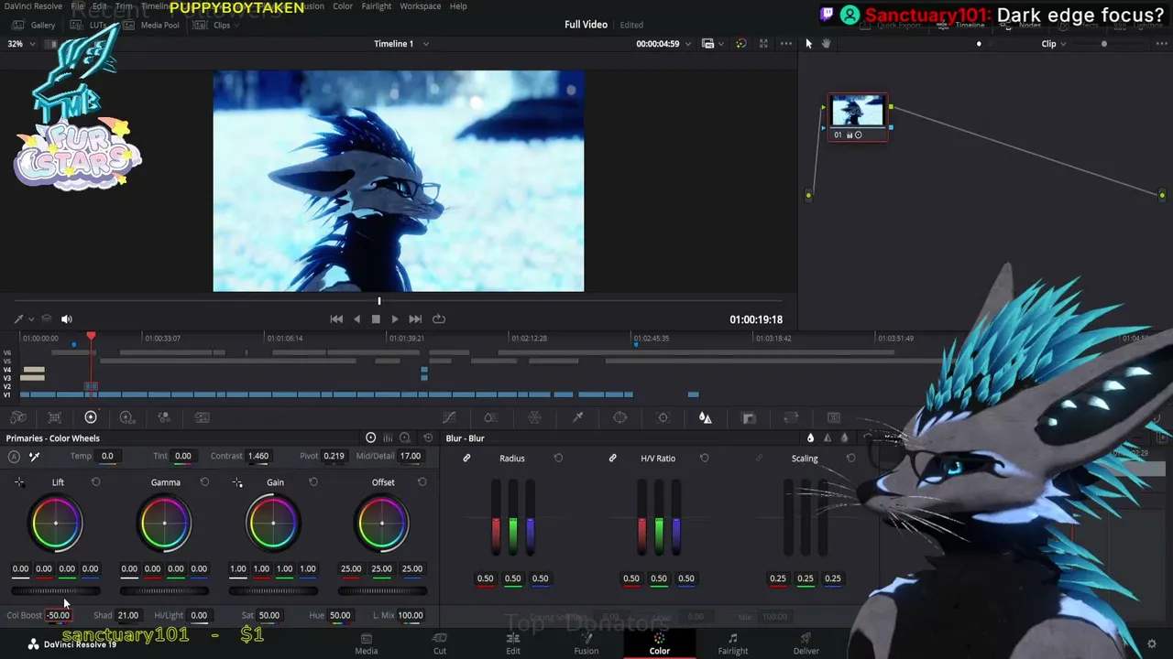Play the clip in reverse
Image resolution: width=1173 pixels, height=659 pixels.
[356, 319]
